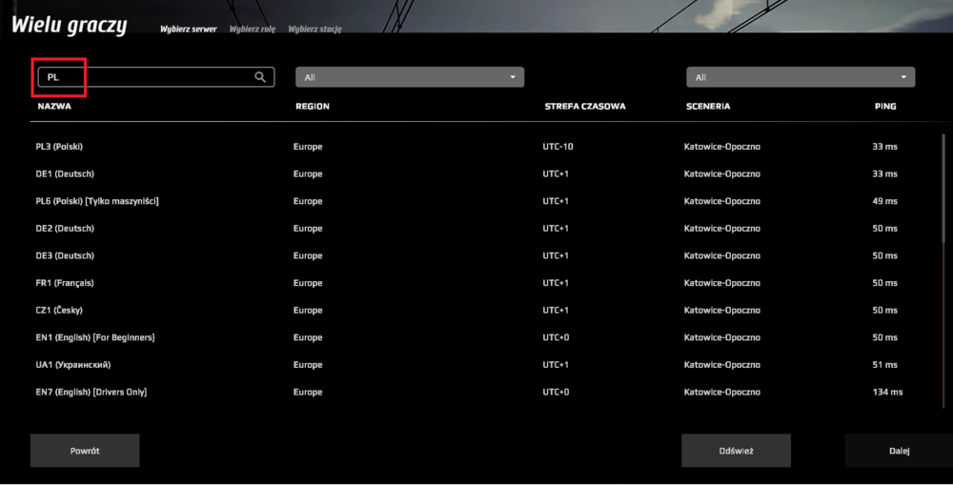Go to the Wybierz serwer step
Image resolution: width=953 pixels, height=486 pixels.
[x=189, y=30]
